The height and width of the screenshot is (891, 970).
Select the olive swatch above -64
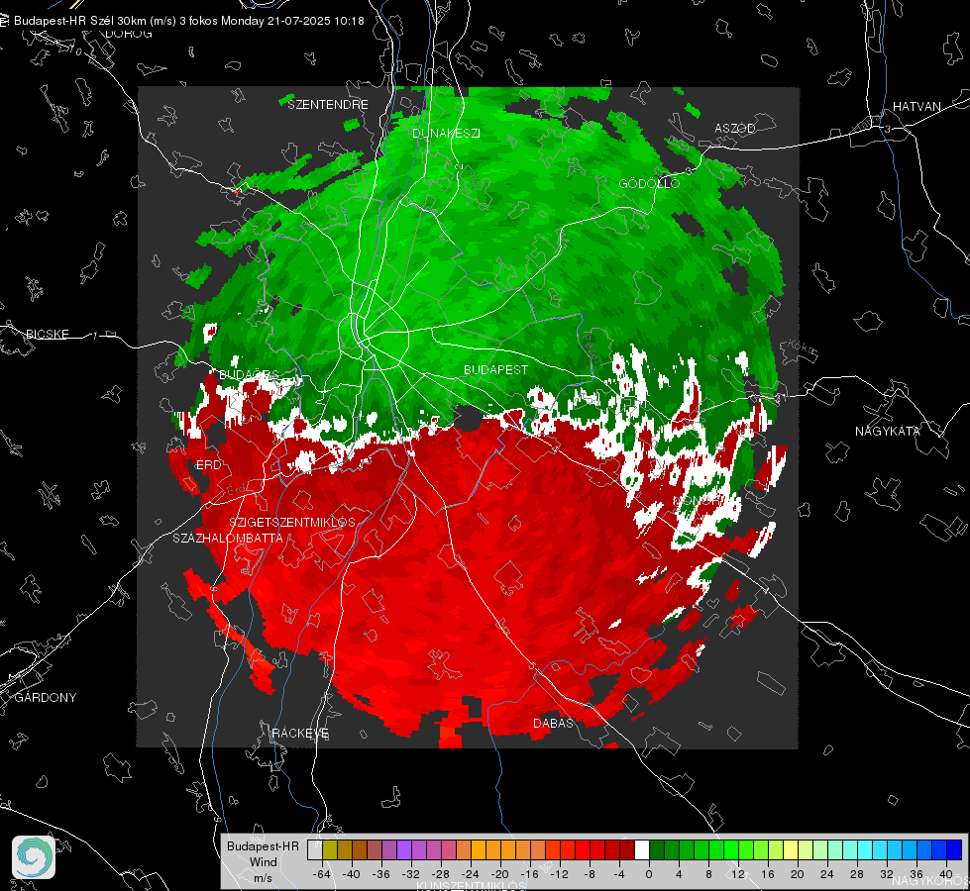tap(330, 849)
